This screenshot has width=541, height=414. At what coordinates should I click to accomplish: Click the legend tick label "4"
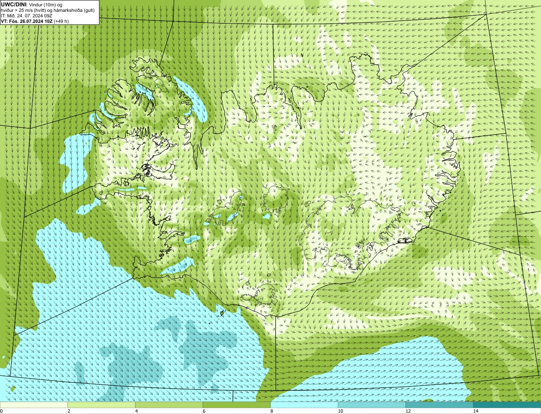coord(136,411)
